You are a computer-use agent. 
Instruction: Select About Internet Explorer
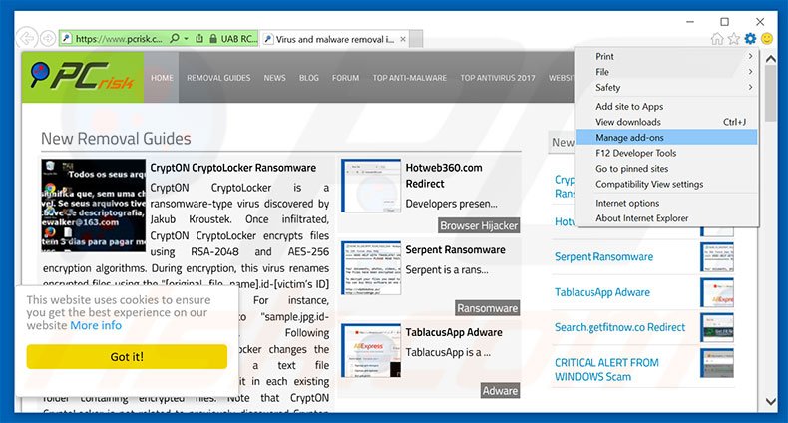(x=666, y=218)
